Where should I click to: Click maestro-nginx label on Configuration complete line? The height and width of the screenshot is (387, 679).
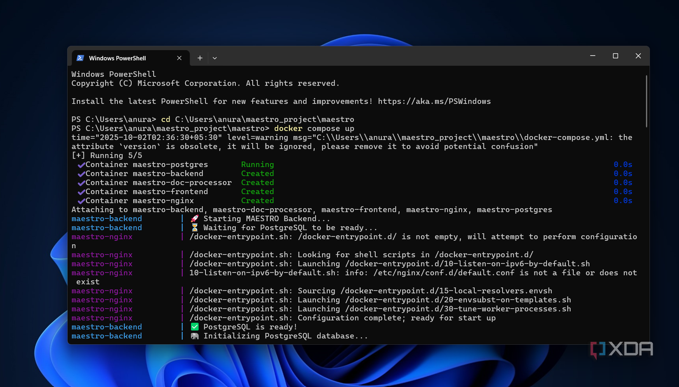[102, 318]
